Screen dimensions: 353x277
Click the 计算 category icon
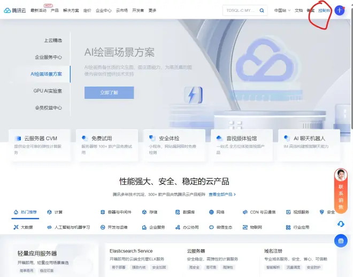tap(49, 212)
